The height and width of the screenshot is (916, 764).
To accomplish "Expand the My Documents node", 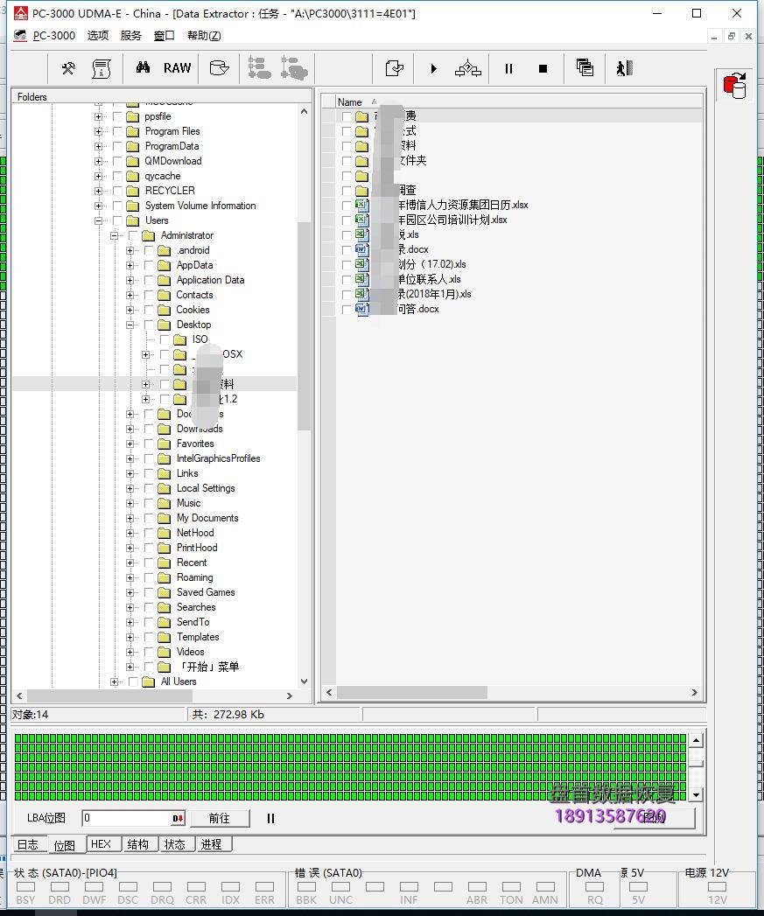I will 130,518.
